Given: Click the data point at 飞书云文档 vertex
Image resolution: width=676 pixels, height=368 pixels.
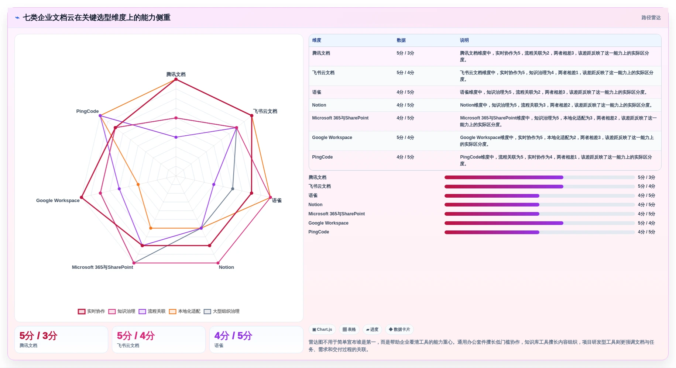Looking at the screenshot, I should 252,116.
